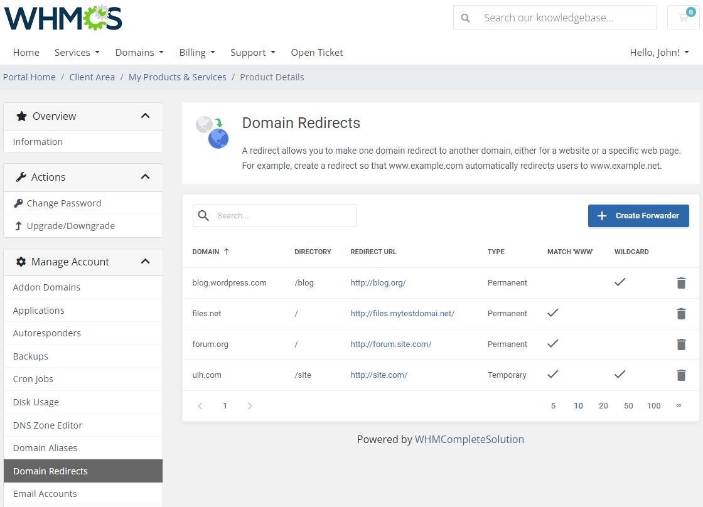Image resolution: width=703 pixels, height=507 pixels.
Task: Click the table search magnifier icon
Action: point(203,216)
